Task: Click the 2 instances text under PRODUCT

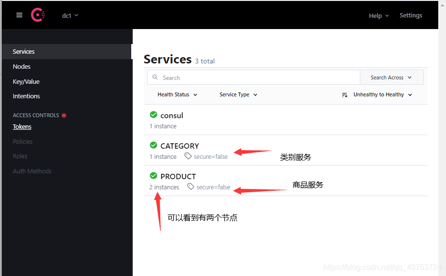Action: coord(164,187)
